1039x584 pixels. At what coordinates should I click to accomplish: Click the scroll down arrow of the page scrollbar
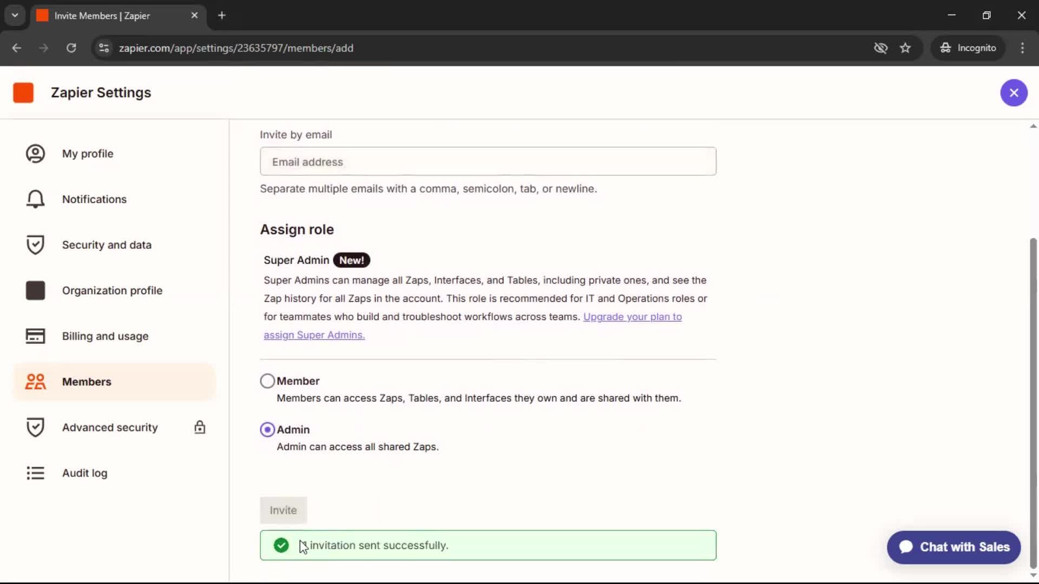click(x=1033, y=575)
